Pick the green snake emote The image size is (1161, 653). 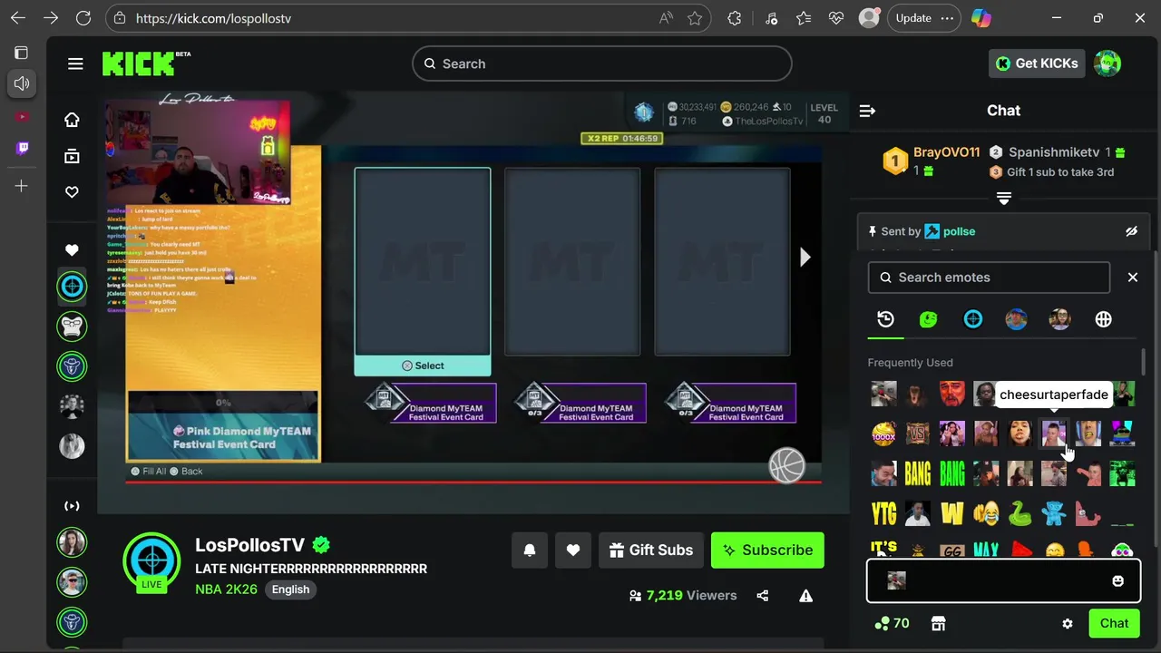pyautogui.click(x=1020, y=513)
